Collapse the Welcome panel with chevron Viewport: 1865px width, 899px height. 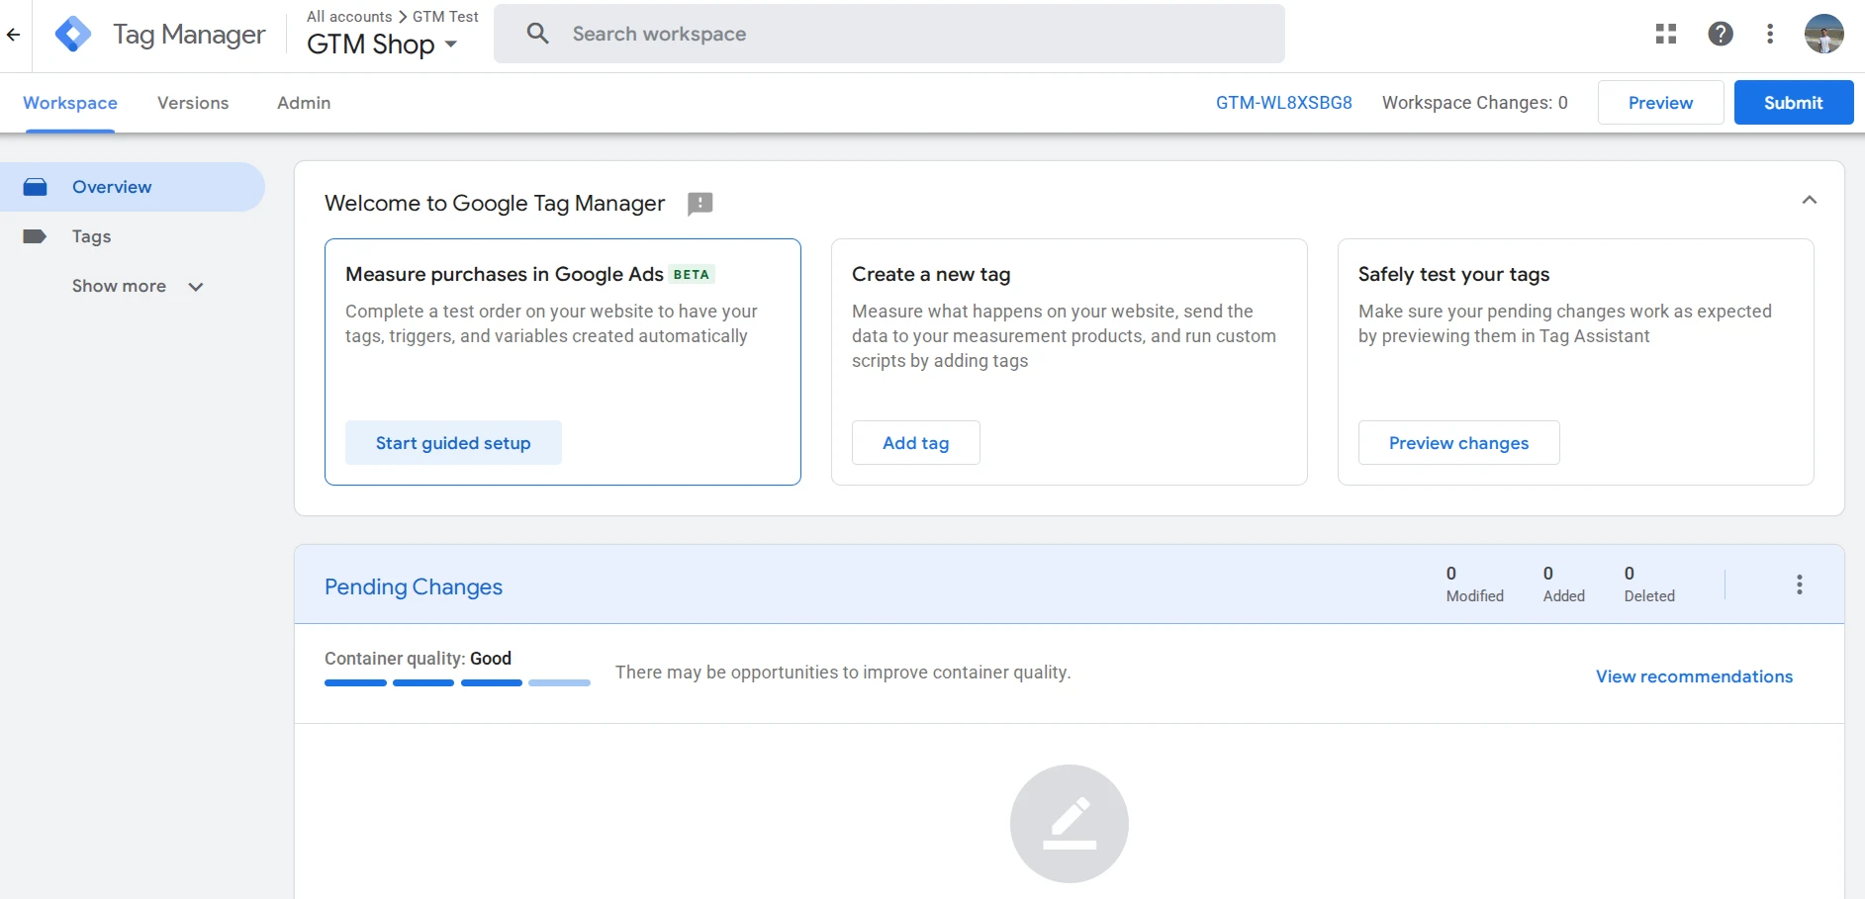click(x=1810, y=200)
